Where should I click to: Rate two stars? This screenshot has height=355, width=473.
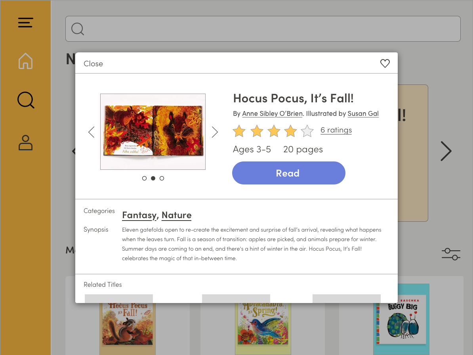[x=257, y=131]
